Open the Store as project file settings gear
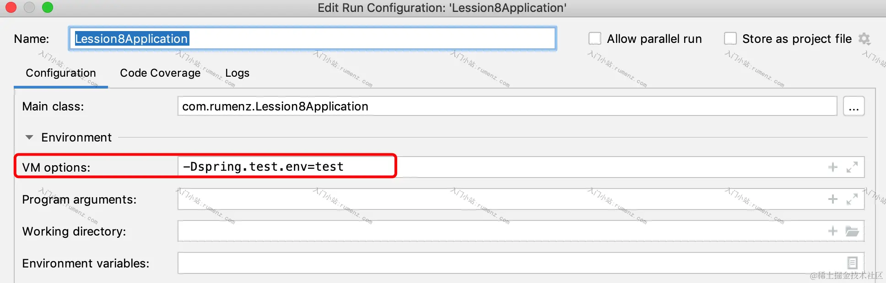This screenshot has width=886, height=283. tap(864, 39)
